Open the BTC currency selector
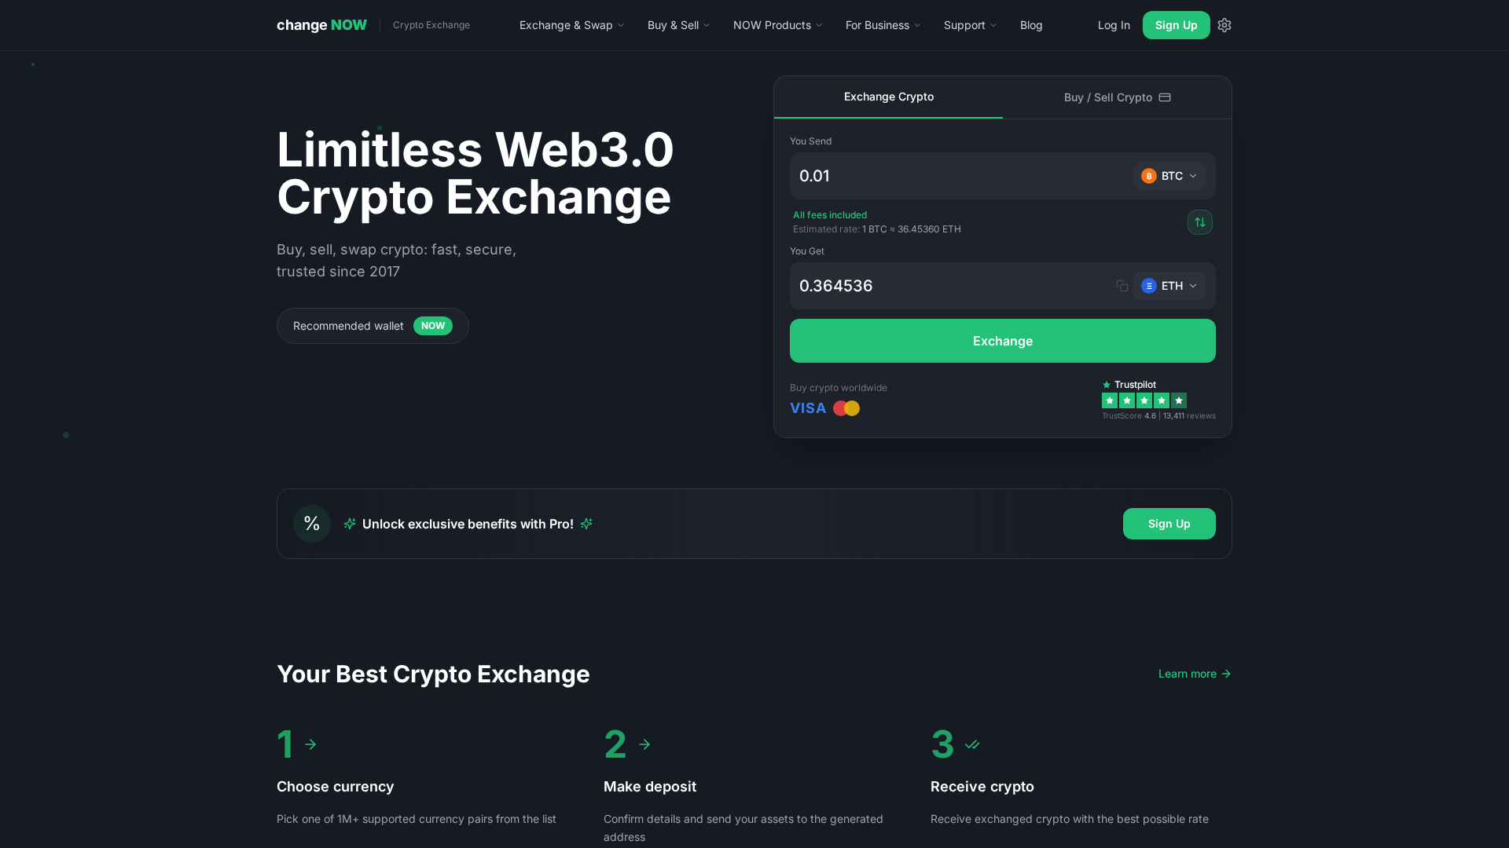This screenshot has width=1509, height=848. (1169, 176)
